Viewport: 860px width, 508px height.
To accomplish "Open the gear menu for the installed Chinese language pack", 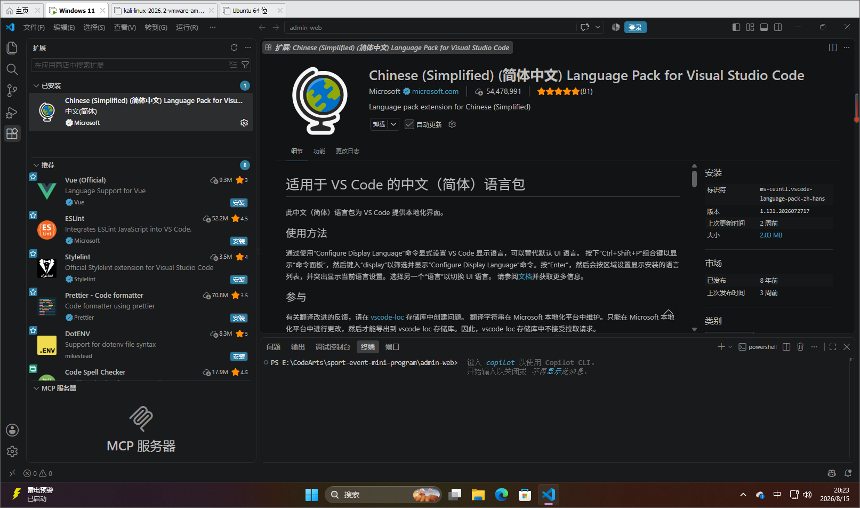I will coord(244,123).
